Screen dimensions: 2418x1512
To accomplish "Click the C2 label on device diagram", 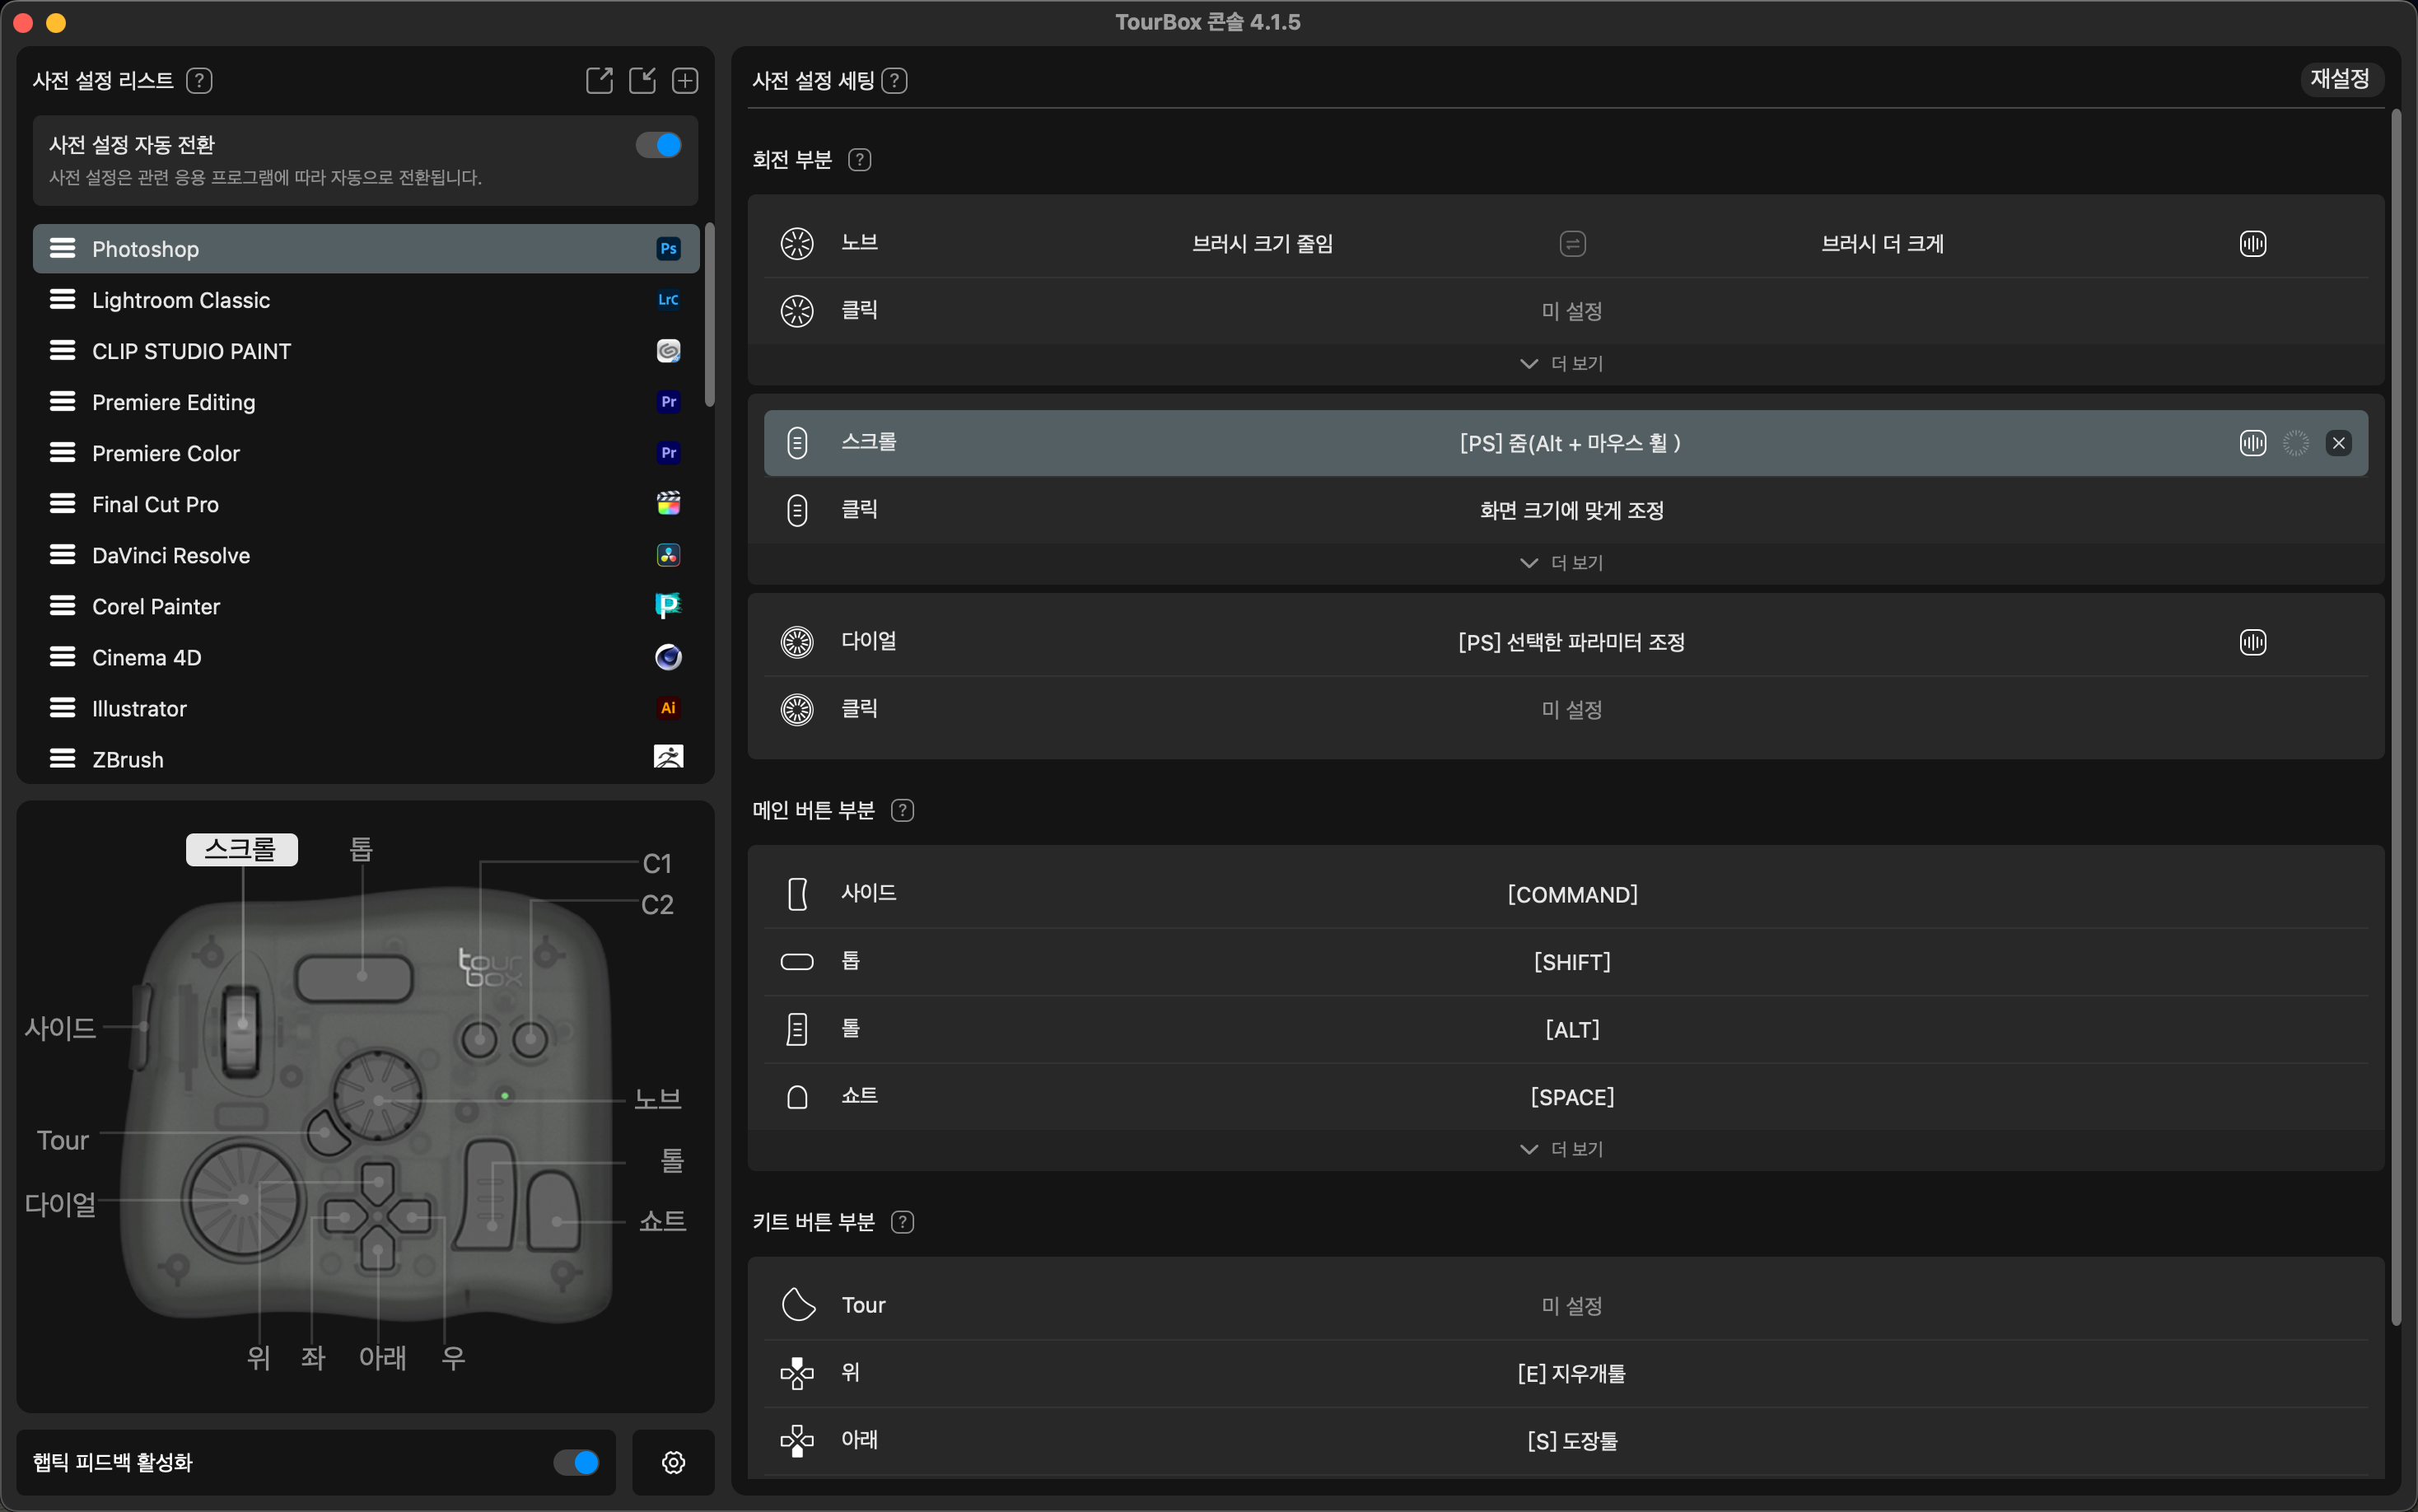I will coord(657,904).
